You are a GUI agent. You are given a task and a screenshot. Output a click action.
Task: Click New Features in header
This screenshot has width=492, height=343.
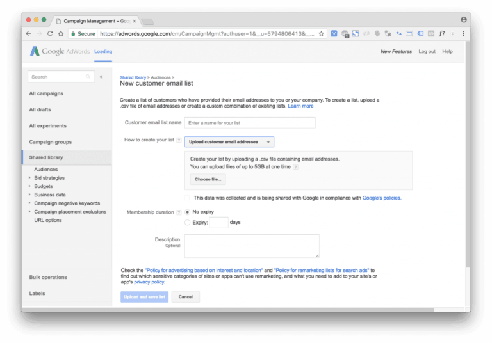[x=396, y=51]
